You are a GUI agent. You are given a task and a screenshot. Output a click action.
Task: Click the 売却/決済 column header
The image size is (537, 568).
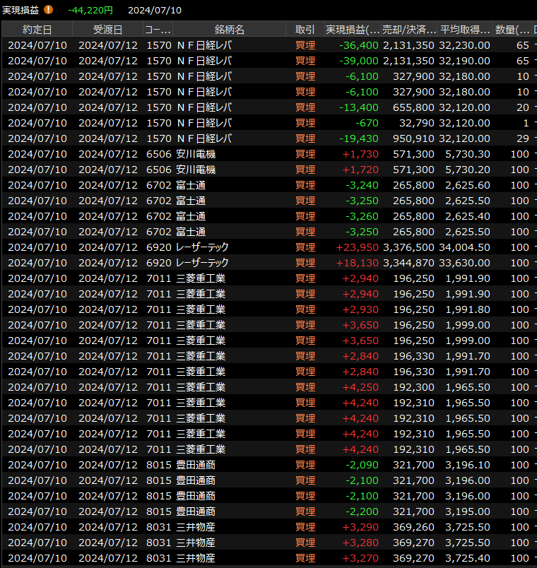(x=408, y=30)
